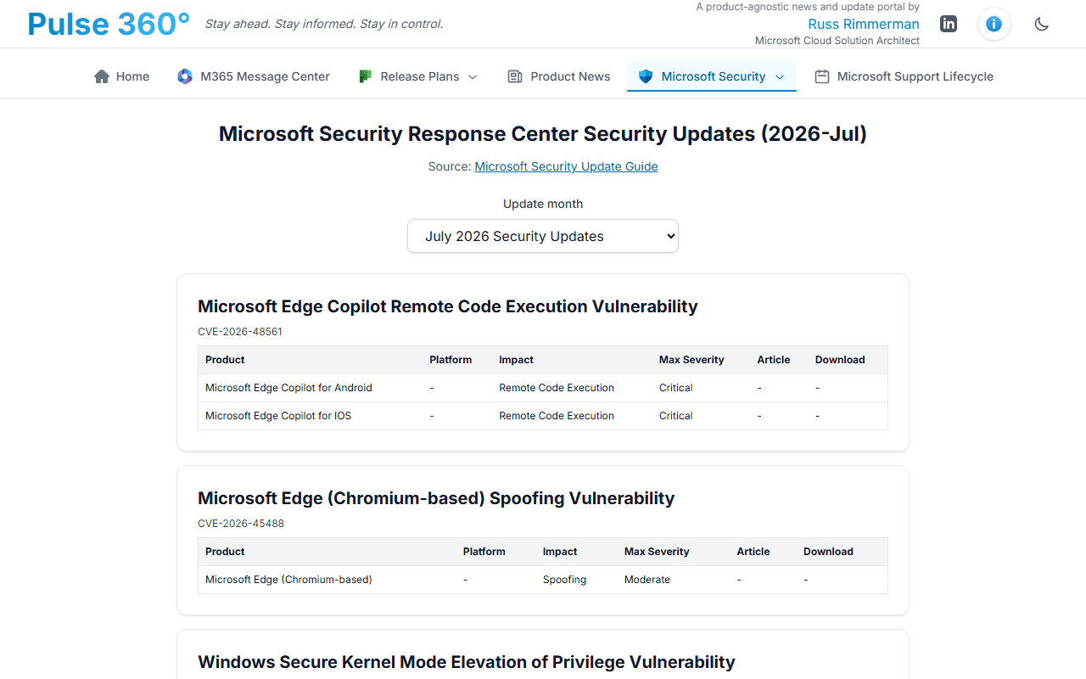Viewport: 1086px width, 679px height.
Task: Open the Release Plans menu
Action: tap(418, 76)
